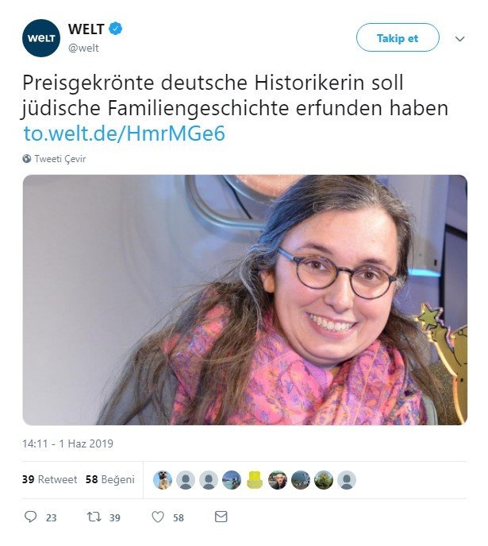
Task: Click the blue verified badge next to WELT
Action: [x=115, y=29]
